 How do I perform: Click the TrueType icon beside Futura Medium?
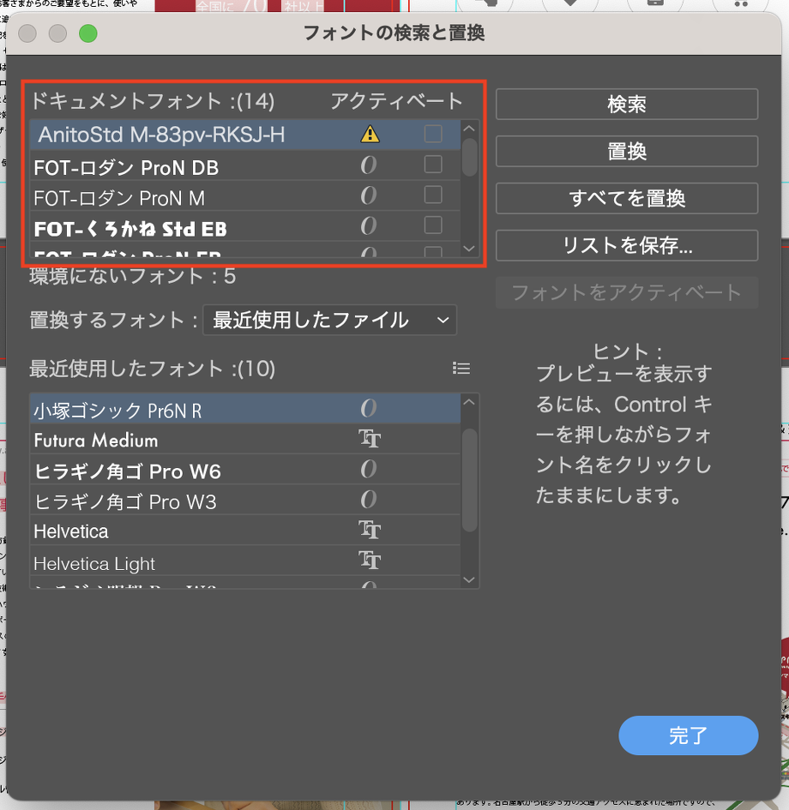pyautogui.click(x=369, y=441)
